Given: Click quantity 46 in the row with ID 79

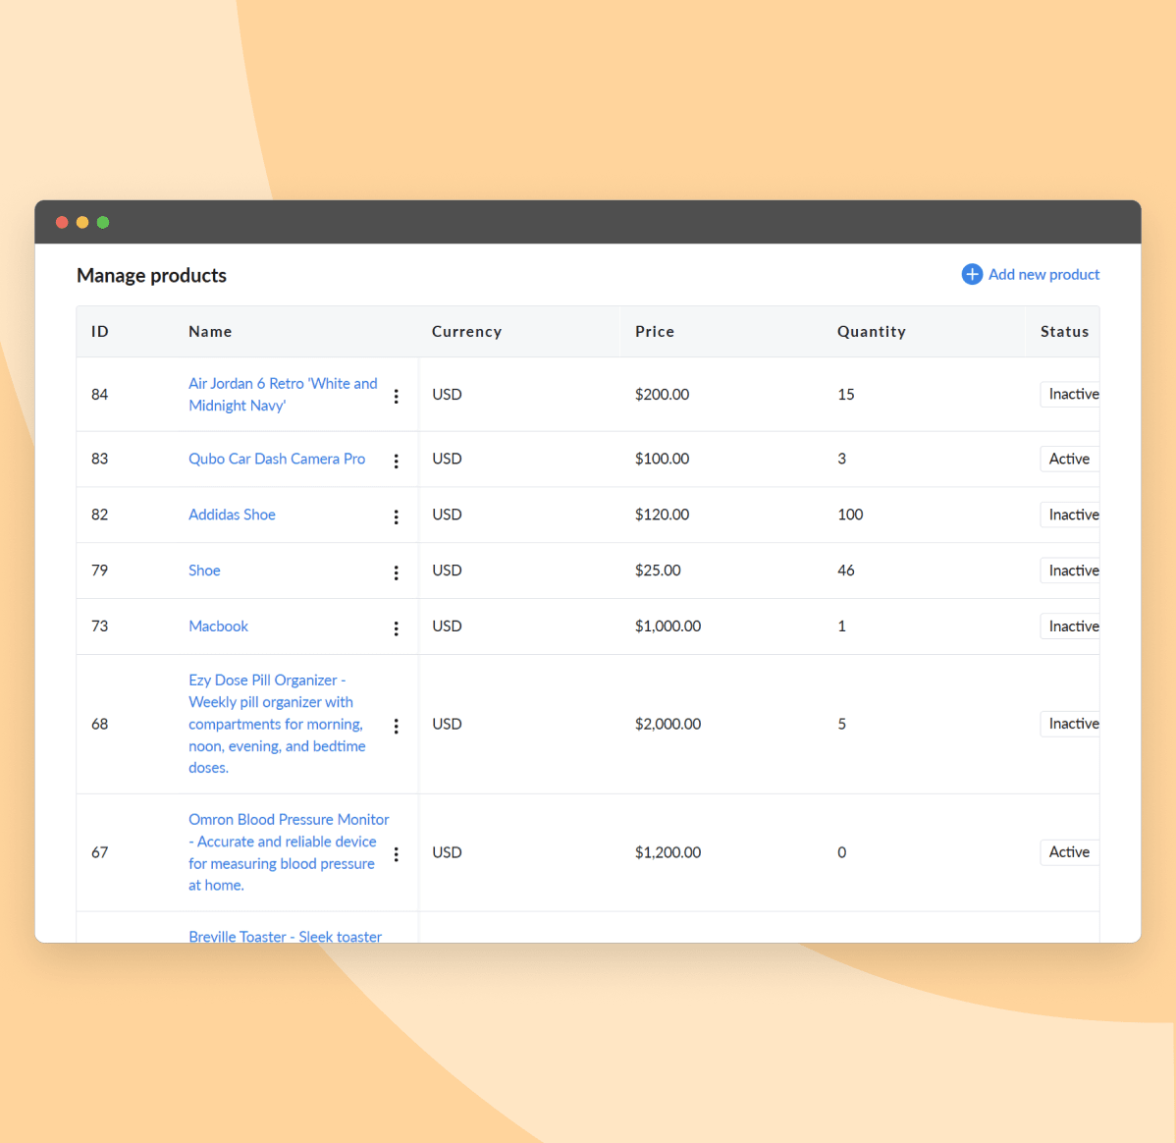Looking at the screenshot, I should point(846,571).
